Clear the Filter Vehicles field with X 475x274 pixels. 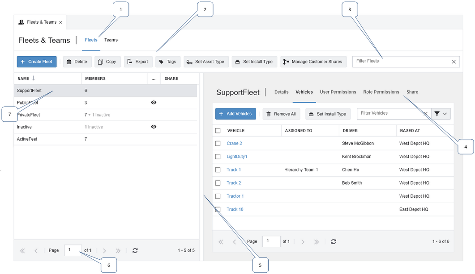coord(426,114)
